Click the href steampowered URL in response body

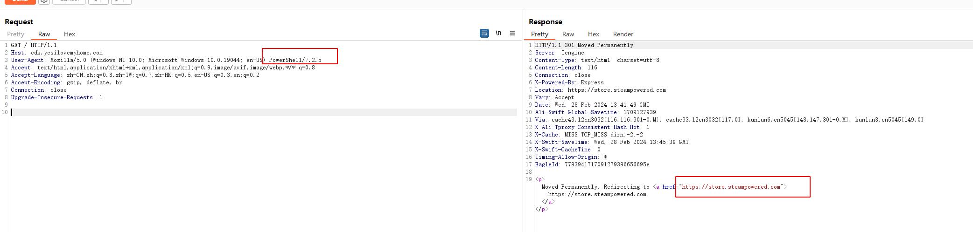731,187
